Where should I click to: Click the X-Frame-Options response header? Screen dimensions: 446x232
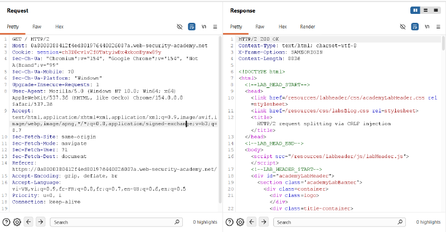pyautogui.click(x=280, y=52)
